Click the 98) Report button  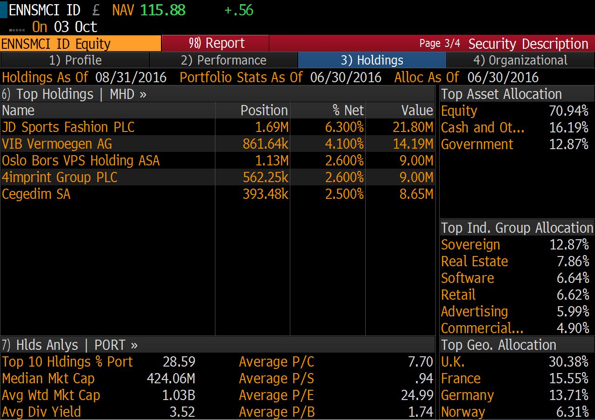[215, 43]
